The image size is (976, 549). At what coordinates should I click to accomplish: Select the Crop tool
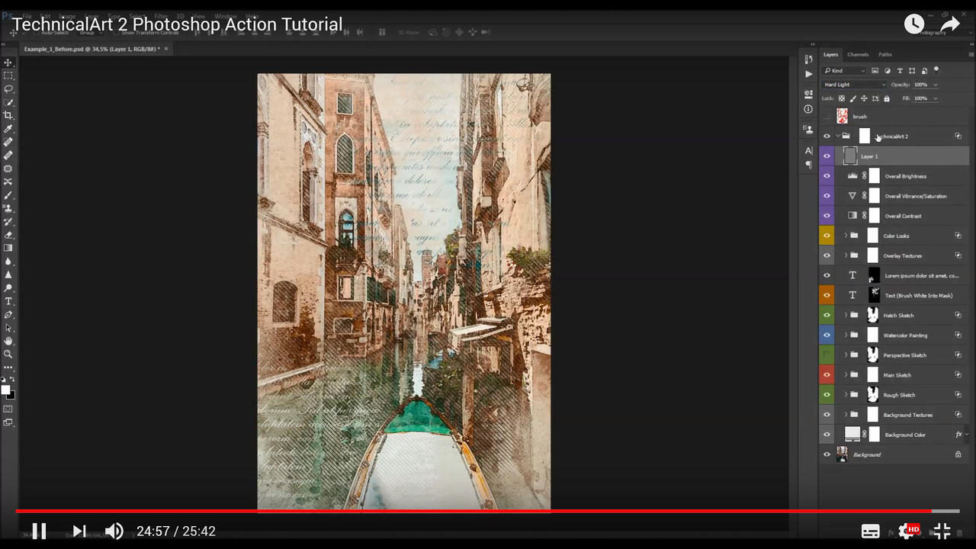click(8, 115)
